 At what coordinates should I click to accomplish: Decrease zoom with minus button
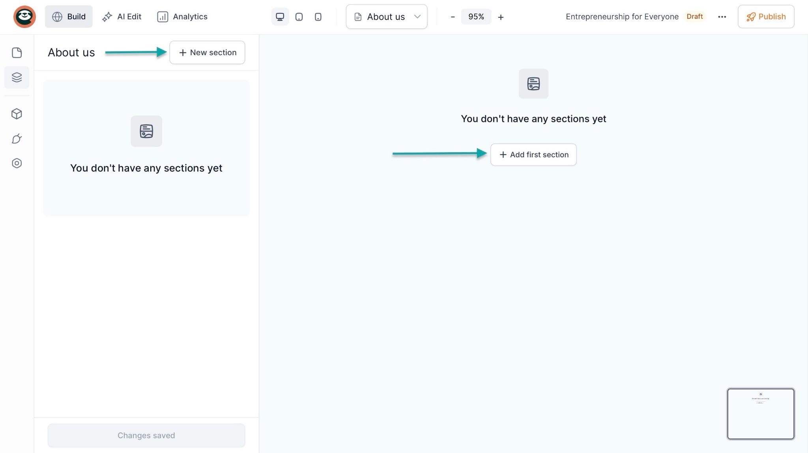(x=453, y=17)
